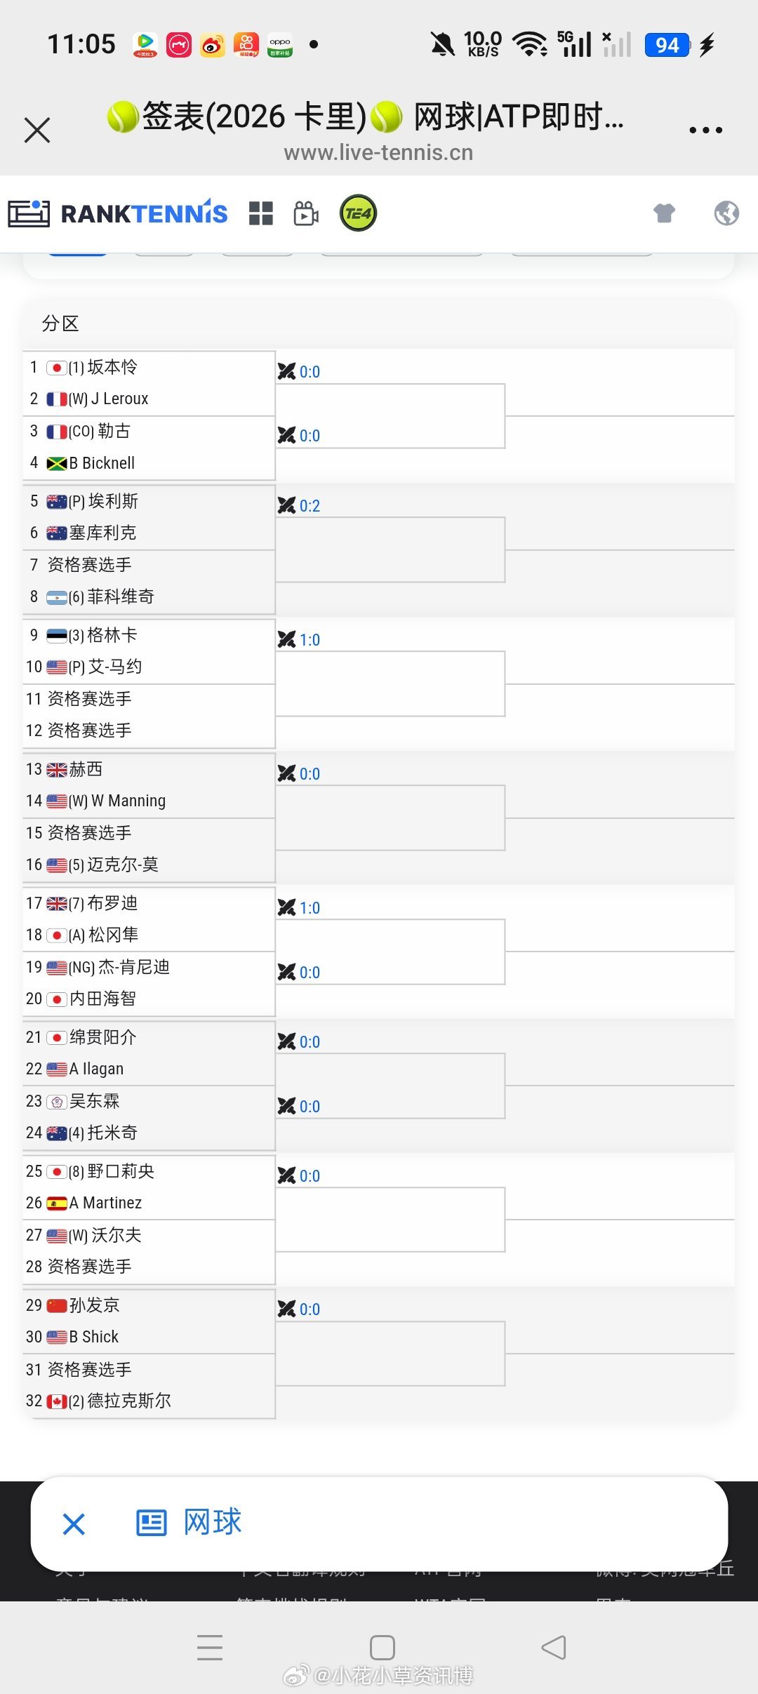
Task: Open Android recent apps menu button
Action: tap(210, 1647)
